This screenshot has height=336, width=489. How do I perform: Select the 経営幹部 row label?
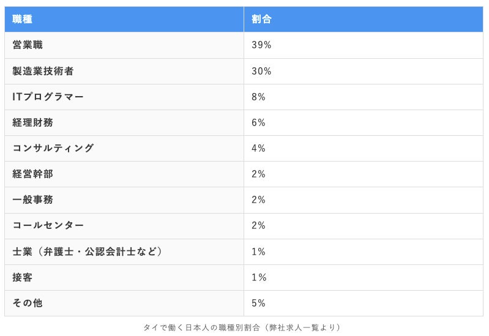(x=33, y=174)
